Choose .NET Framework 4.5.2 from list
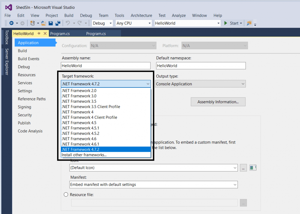The width and height of the screenshot is (300, 214). click(106, 134)
